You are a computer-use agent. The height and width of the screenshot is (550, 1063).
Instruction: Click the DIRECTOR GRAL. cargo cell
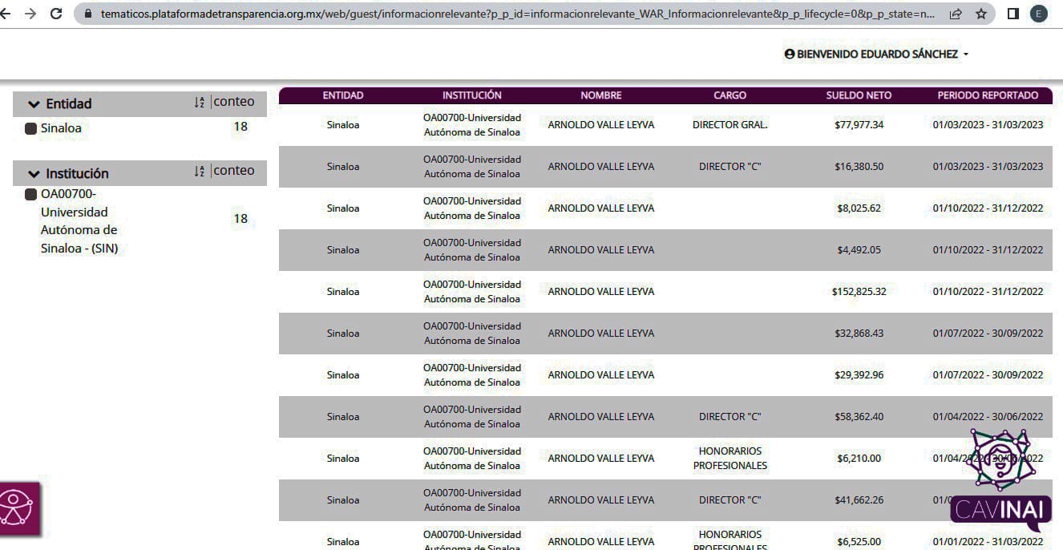(x=730, y=125)
